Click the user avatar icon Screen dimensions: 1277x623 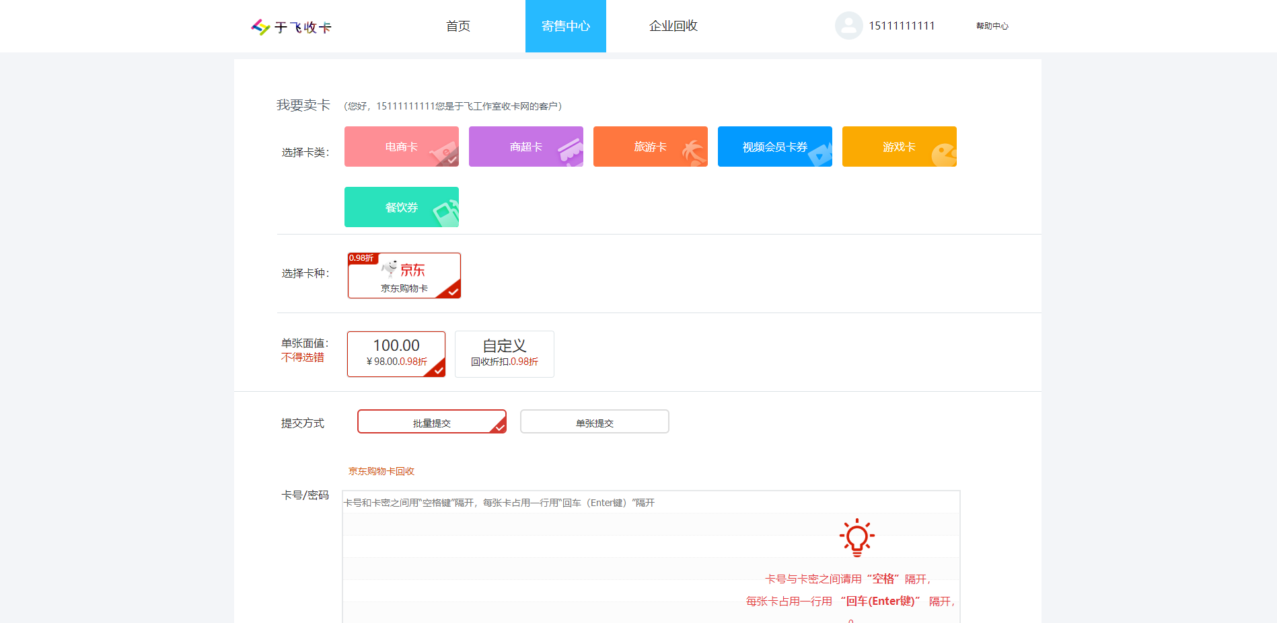click(848, 26)
